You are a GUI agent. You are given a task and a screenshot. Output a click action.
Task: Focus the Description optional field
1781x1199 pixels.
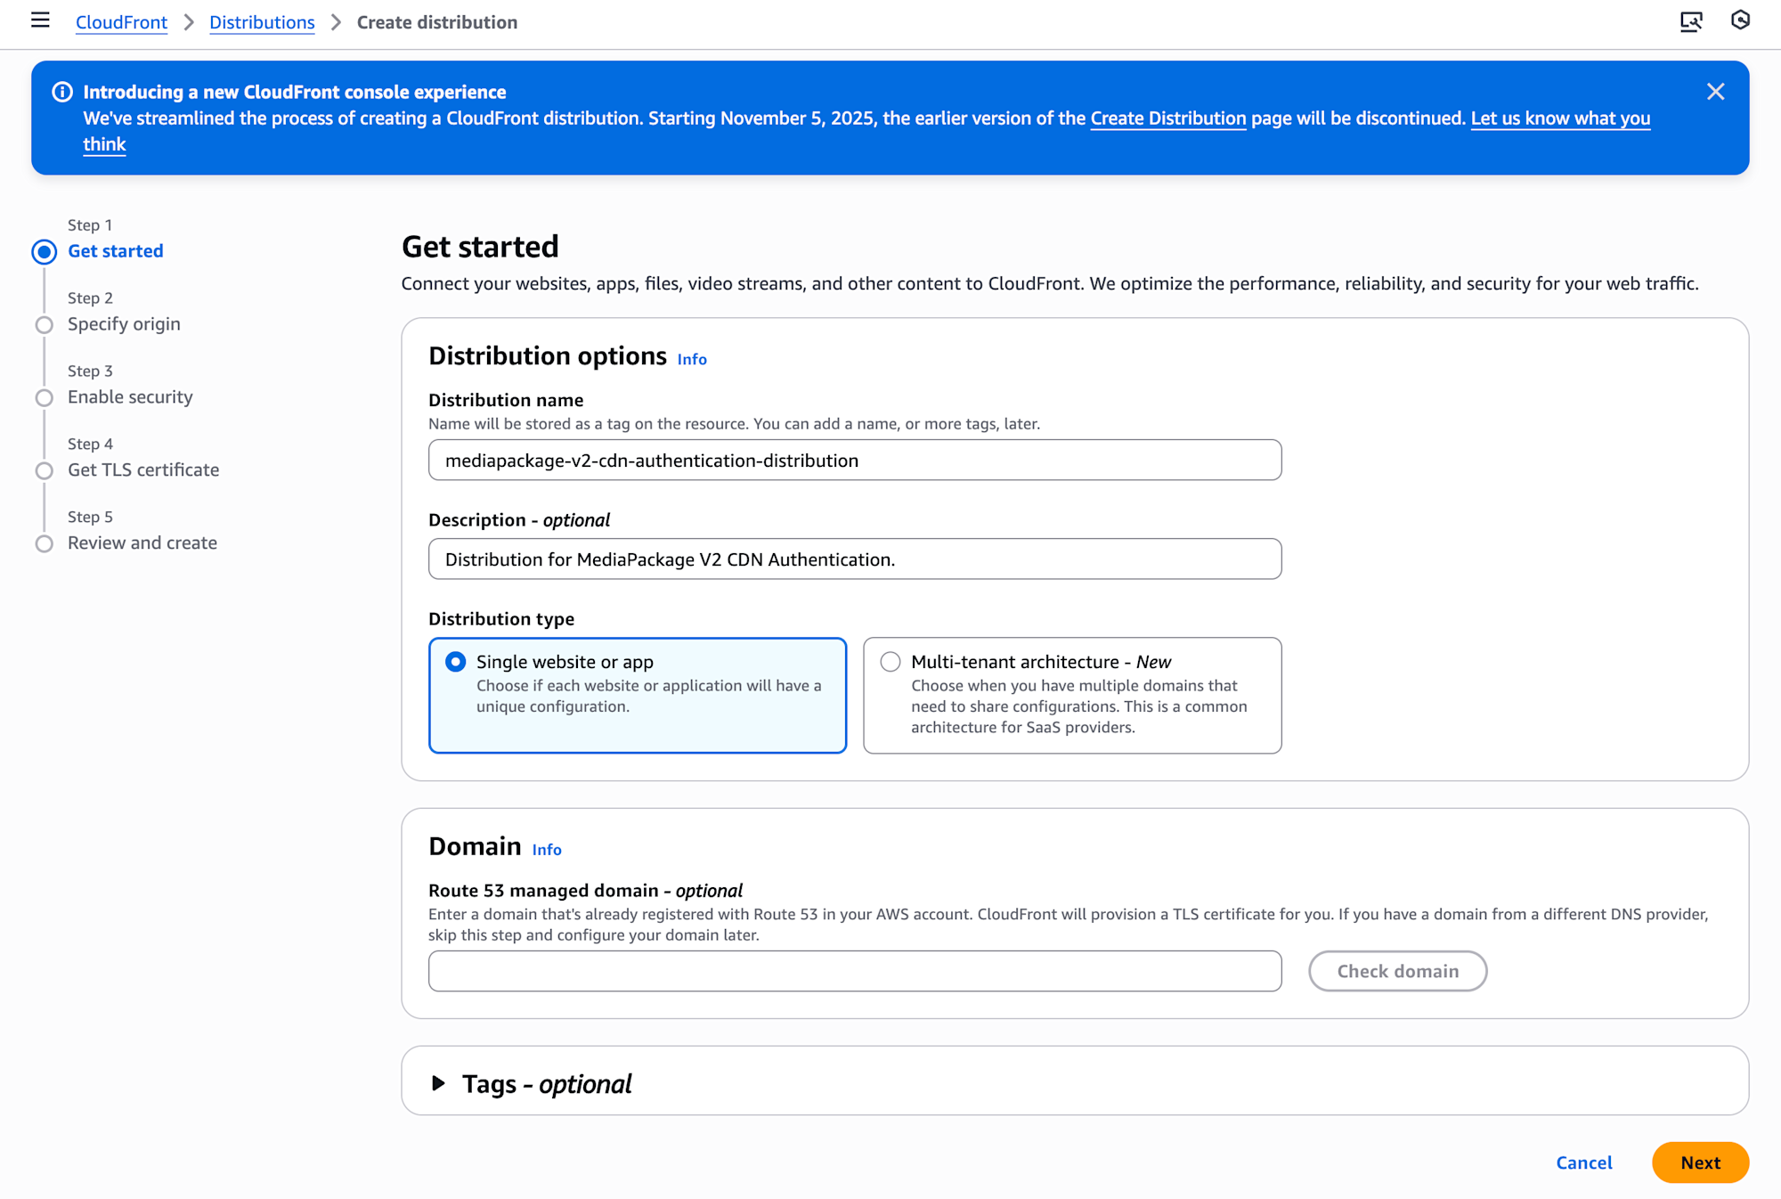[855, 559]
